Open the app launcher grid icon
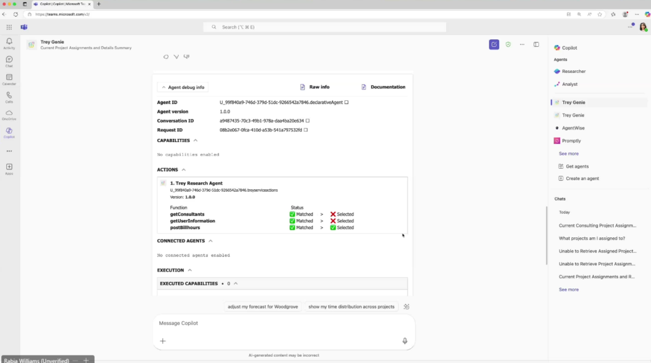651x363 pixels. (9, 27)
